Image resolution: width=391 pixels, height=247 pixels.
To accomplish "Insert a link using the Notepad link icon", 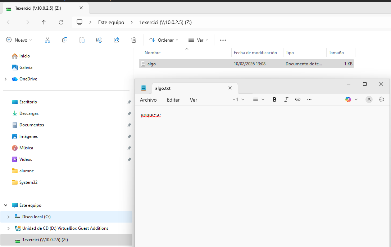I will pyautogui.click(x=298, y=99).
